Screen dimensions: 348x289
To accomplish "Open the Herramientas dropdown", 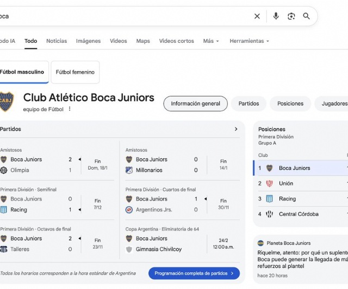I will point(249,41).
